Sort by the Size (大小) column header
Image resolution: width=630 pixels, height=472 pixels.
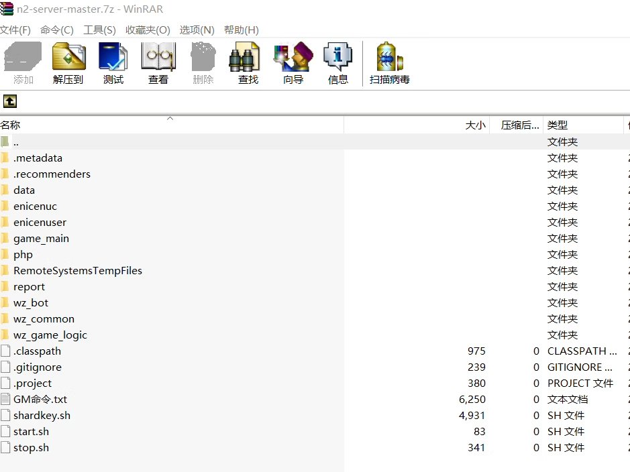pyautogui.click(x=417, y=125)
